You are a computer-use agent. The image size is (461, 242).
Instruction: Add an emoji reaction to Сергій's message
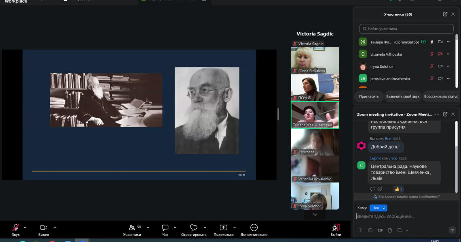[x=380, y=189]
